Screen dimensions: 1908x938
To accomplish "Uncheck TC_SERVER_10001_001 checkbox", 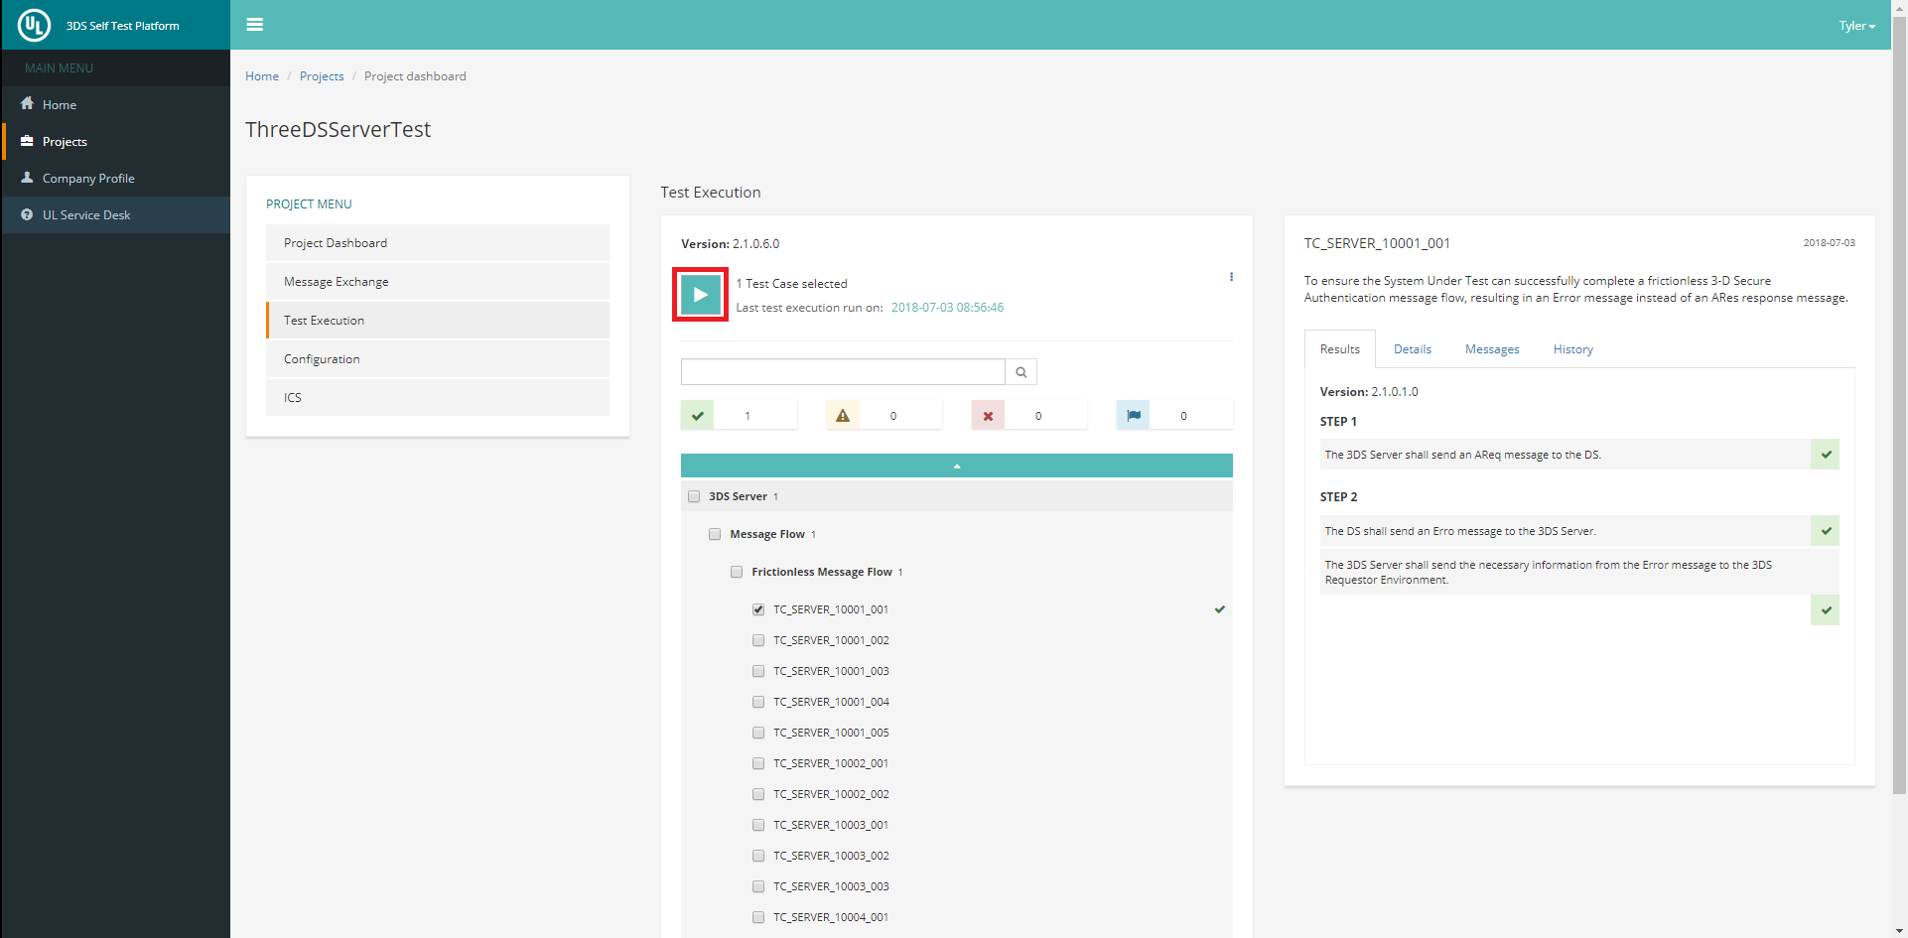I will (758, 609).
